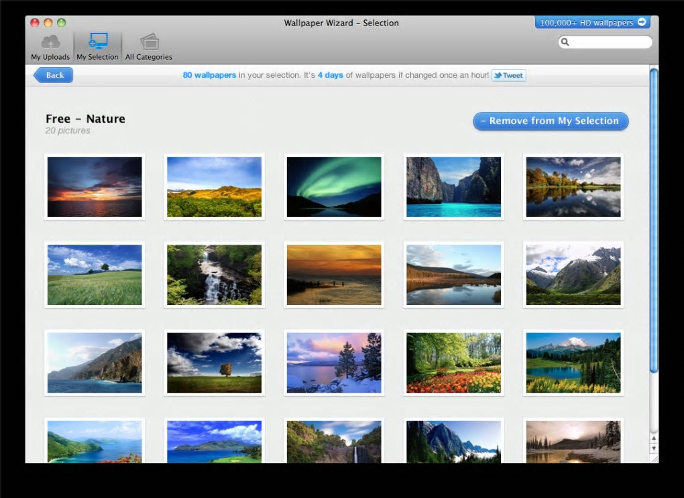This screenshot has height=498, width=684.
Task: Click the vertical scrollbar thumb
Action: click(x=653, y=221)
